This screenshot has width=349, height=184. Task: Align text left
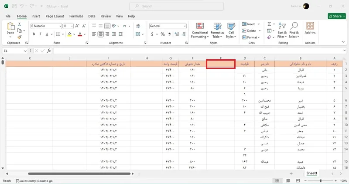[x=94, y=34]
